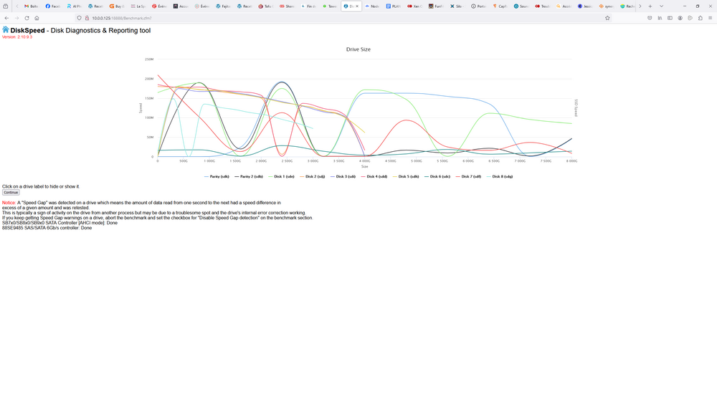Switch to the Tofu tab
The image size is (717, 394).
[x=266, y=6]
